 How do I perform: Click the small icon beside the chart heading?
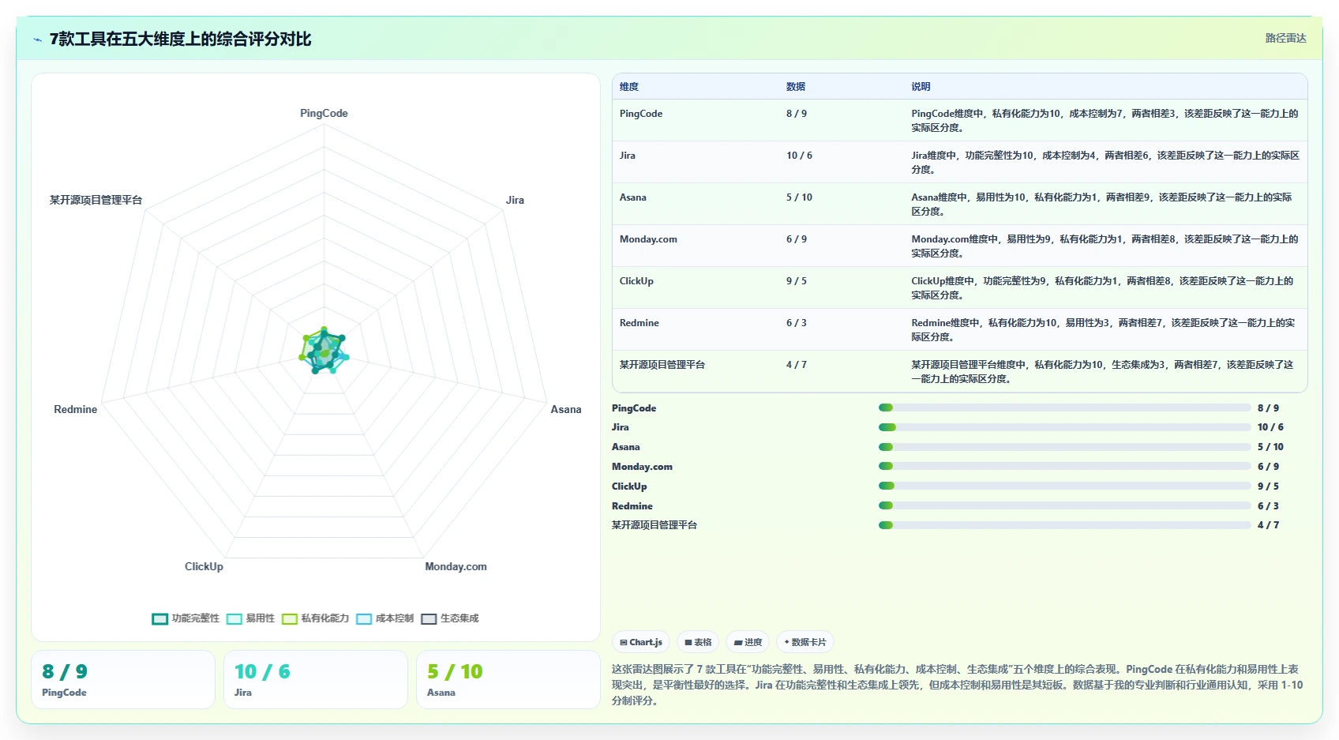tap(37, 39)
